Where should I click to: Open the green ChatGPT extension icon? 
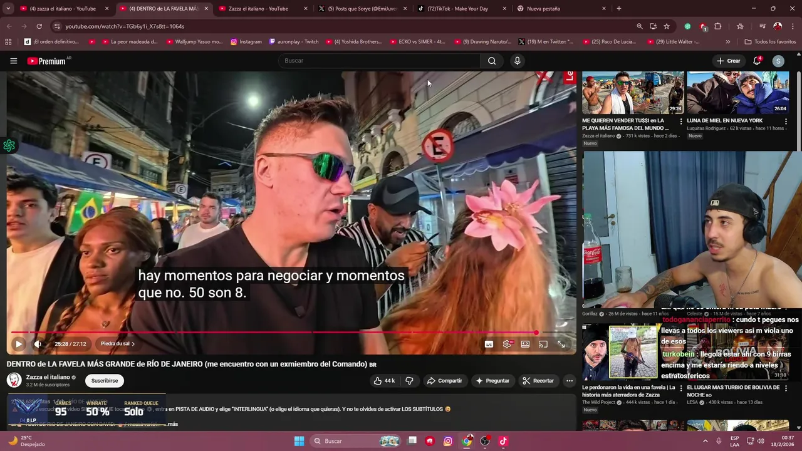click(687, 26)
